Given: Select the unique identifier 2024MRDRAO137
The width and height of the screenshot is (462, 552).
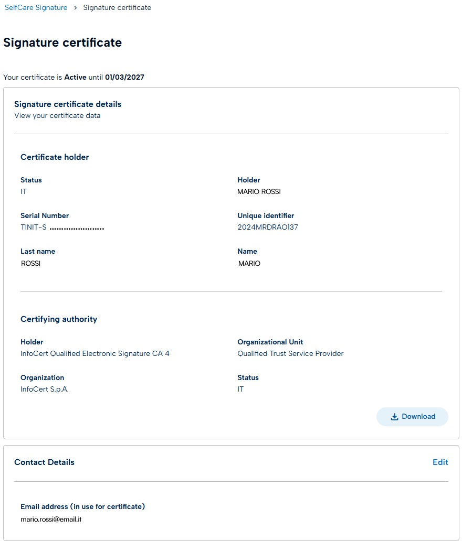Looking at the screenshot, I should point(268,227).
